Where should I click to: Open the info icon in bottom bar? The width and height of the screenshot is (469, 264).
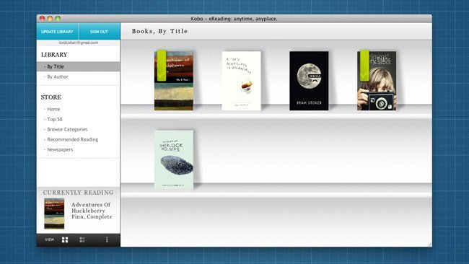click(107, 239)
